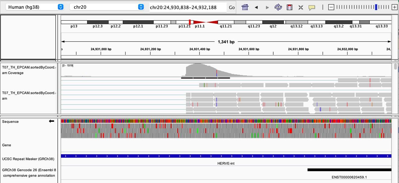The height and width of the screenshot is (183, 399).
Task: Refresh the display with circular arrows icon
Action: (278, 7)
